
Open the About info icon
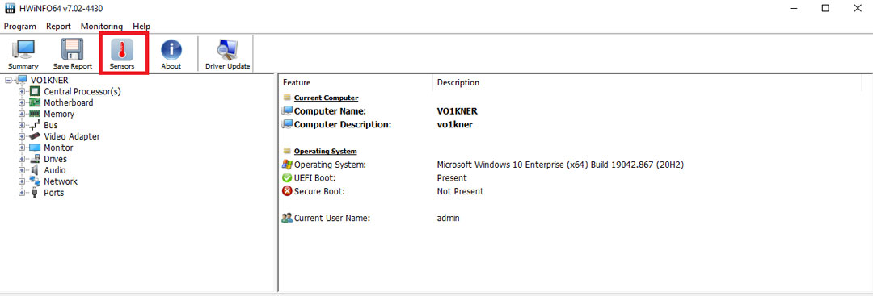click(171, 51)
